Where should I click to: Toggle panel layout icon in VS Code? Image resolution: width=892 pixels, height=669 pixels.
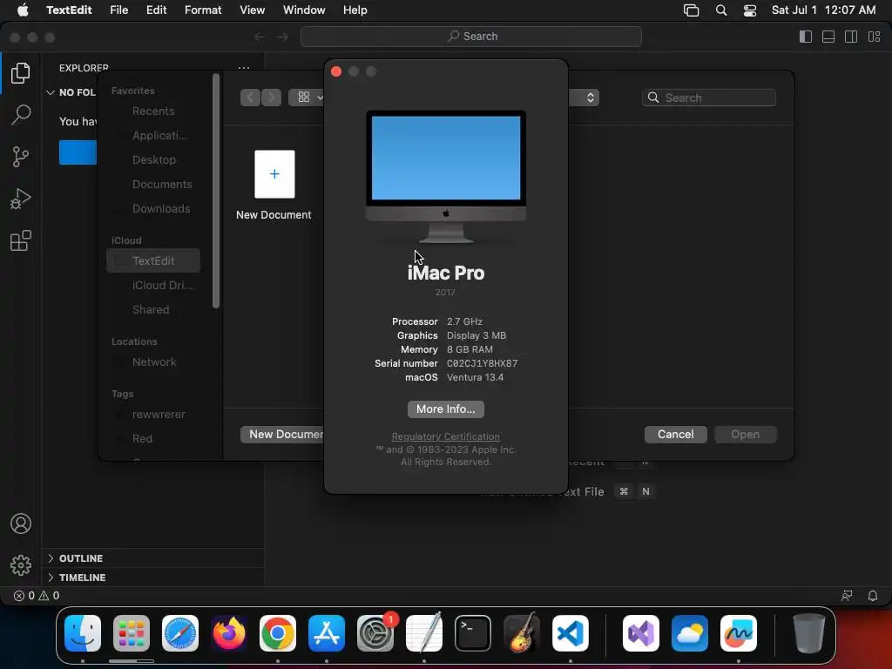(x=828, y=37)
